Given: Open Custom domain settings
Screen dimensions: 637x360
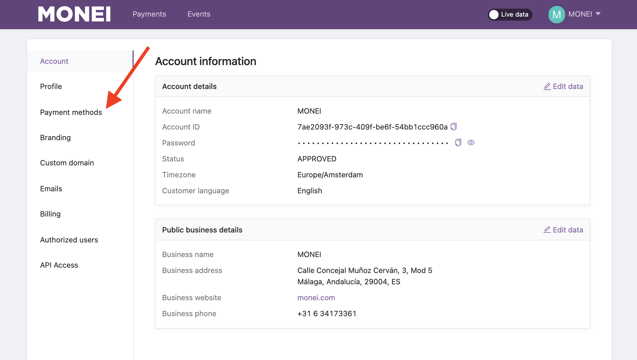Looking at the screenshot, I should tap(67, 163).
